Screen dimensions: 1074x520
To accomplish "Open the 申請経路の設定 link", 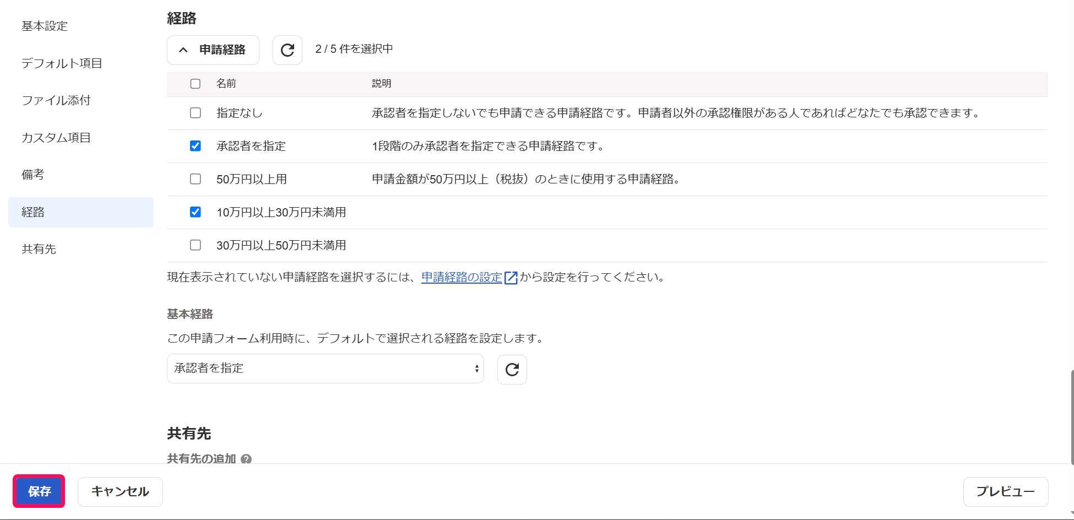I will (462, 277).
